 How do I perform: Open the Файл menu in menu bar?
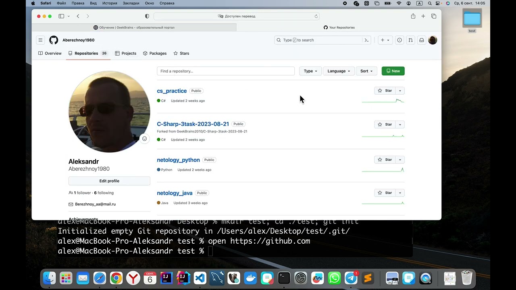pyautogui.click(x=61, y=3)
